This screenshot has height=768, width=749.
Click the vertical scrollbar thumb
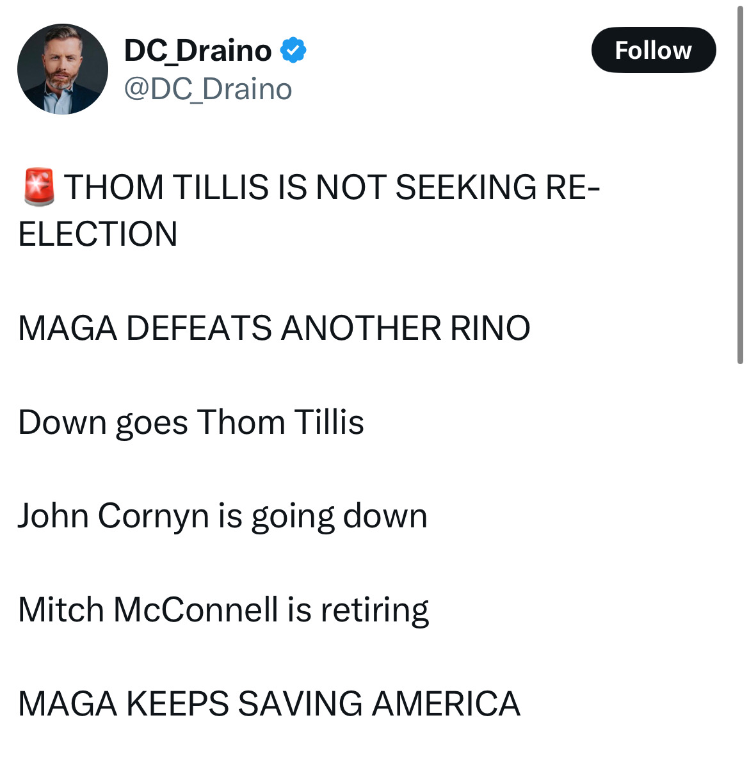(x=740, y=186)
